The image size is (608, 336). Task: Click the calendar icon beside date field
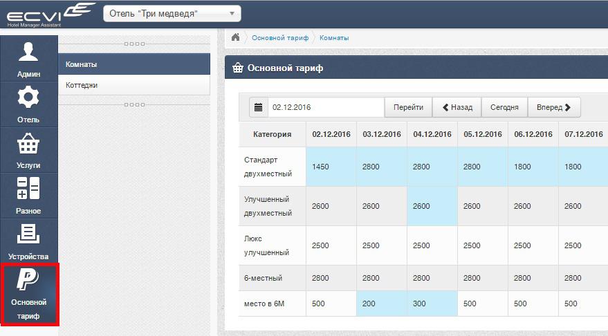pos(258,107)
